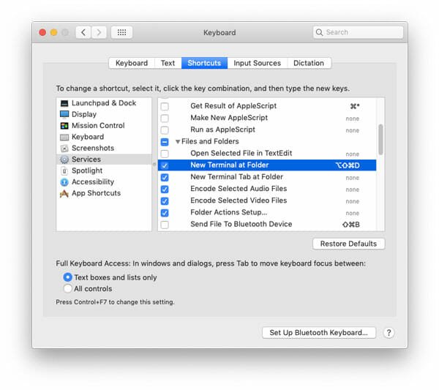This screenshot has width=439, height=390.
Task: Enable Send File To Bluetooth Device checkbox
Action: click(165, 225)
